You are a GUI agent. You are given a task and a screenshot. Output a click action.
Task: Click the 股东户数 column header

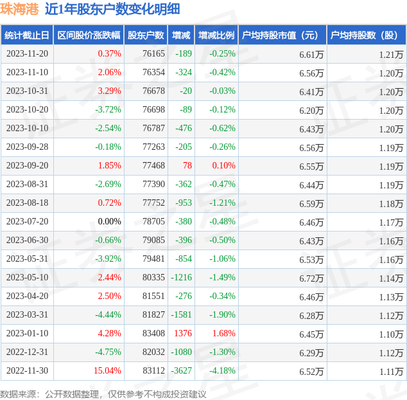coord(146,35)
